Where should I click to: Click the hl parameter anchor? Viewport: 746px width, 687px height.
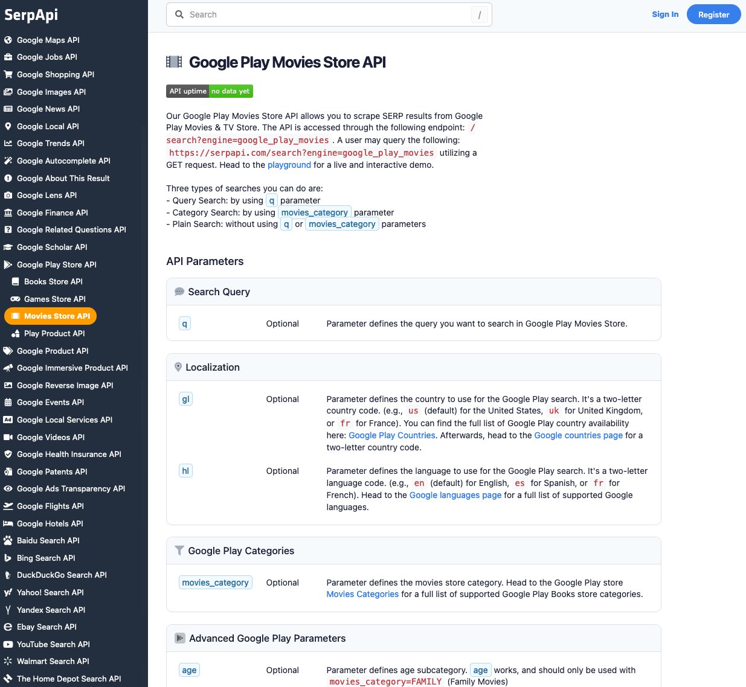pyautogui.click(x=186, y=471)
